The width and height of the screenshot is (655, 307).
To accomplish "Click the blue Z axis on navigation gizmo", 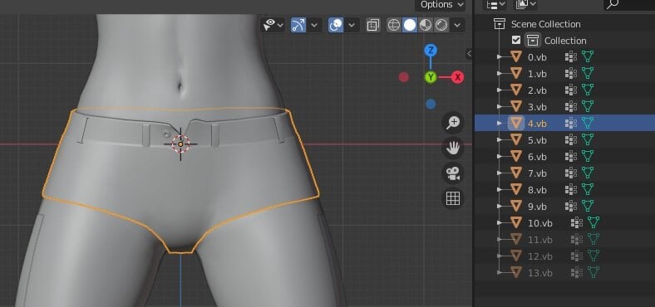I will (431, 51).
